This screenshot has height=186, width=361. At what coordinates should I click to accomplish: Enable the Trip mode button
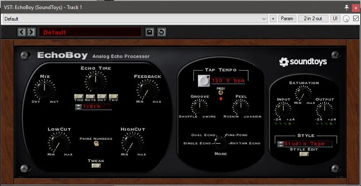pos(113,96)
